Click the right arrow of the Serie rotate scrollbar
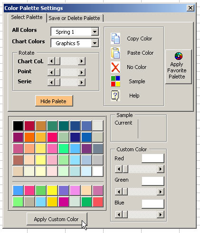 click(x=82, y=82)
